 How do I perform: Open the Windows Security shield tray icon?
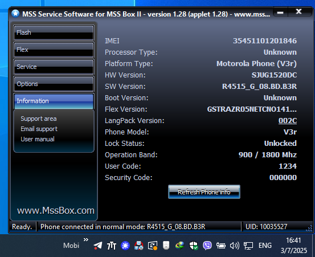[x=194, y=246]
